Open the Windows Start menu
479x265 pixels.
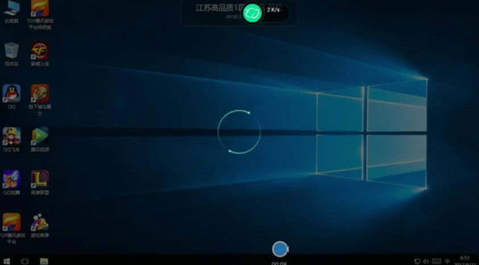tap(6, 261)
